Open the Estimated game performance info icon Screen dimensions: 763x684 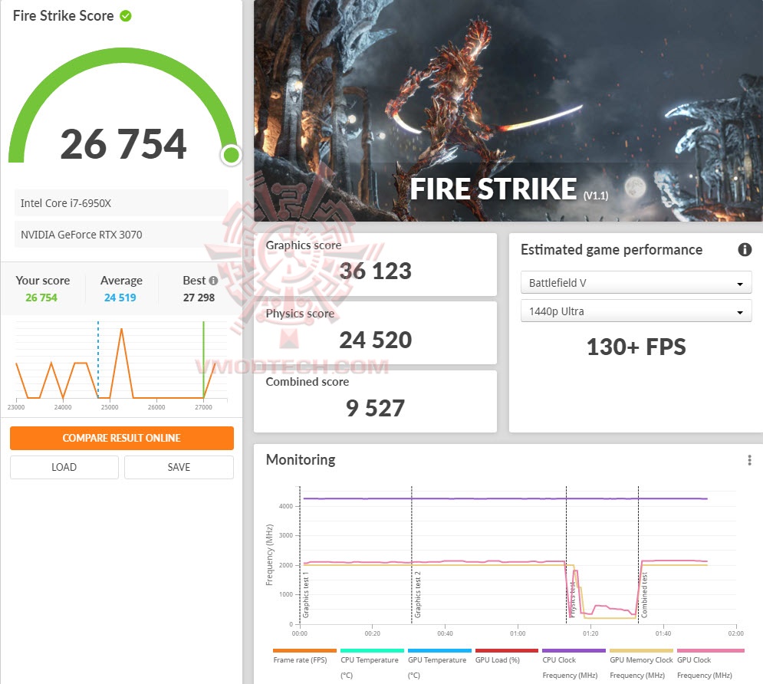(745, 249)
